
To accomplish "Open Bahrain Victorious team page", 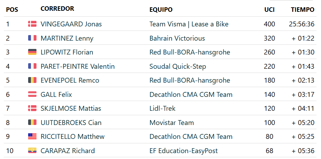I will click(x=177, y=38).
